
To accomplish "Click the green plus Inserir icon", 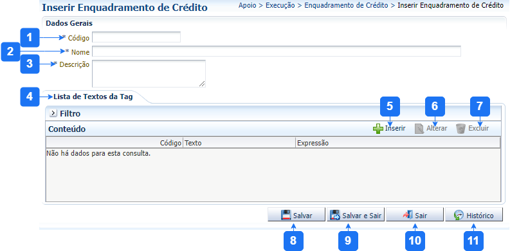I will click(378, 129).
